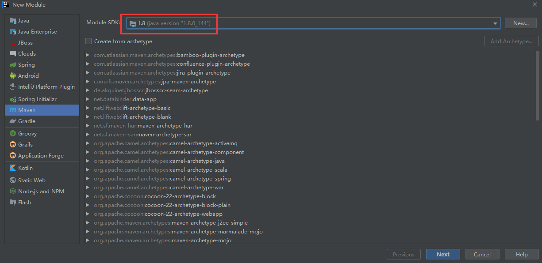Select camel-archetype-component row
The image size is (542, 263).
310,152
